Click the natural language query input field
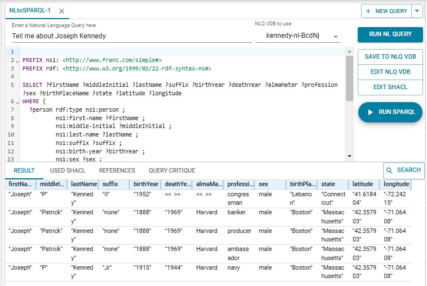The width and height of the screenshot is (427, 286). pyautogui.click(x=131, y=36)
